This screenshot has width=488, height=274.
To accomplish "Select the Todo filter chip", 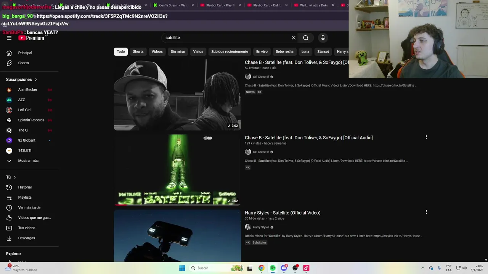I will point(121,52).
